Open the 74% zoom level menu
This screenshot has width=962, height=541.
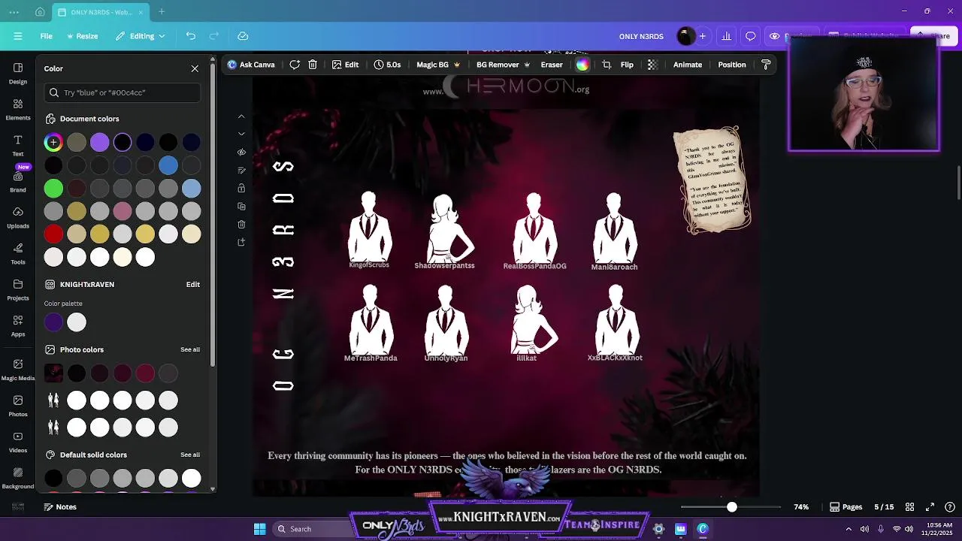click(801, 507)
